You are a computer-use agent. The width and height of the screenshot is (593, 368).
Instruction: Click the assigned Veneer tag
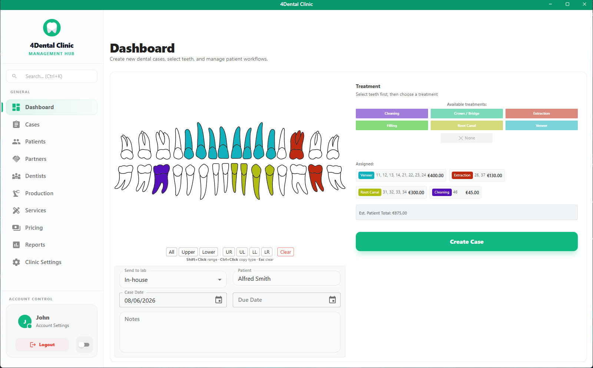pos(366,175)
